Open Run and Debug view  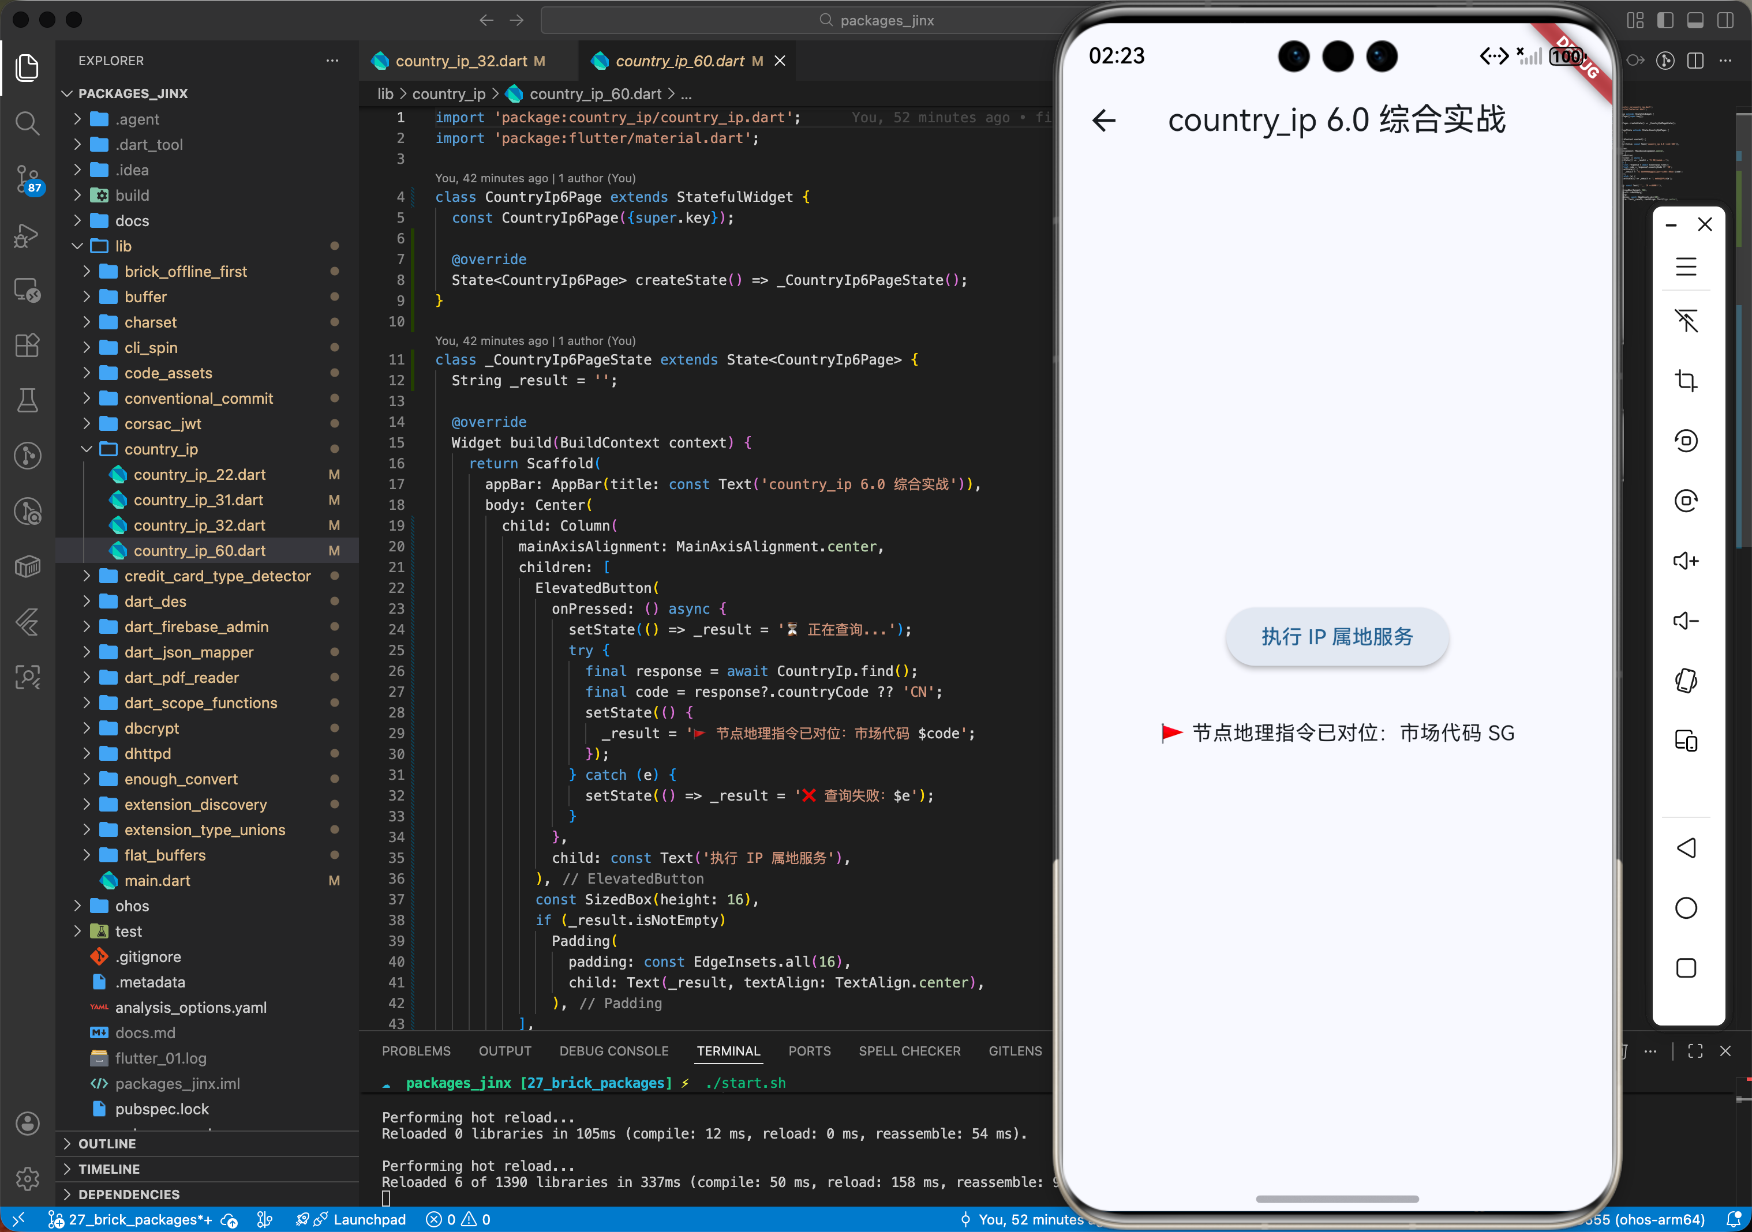28,236
